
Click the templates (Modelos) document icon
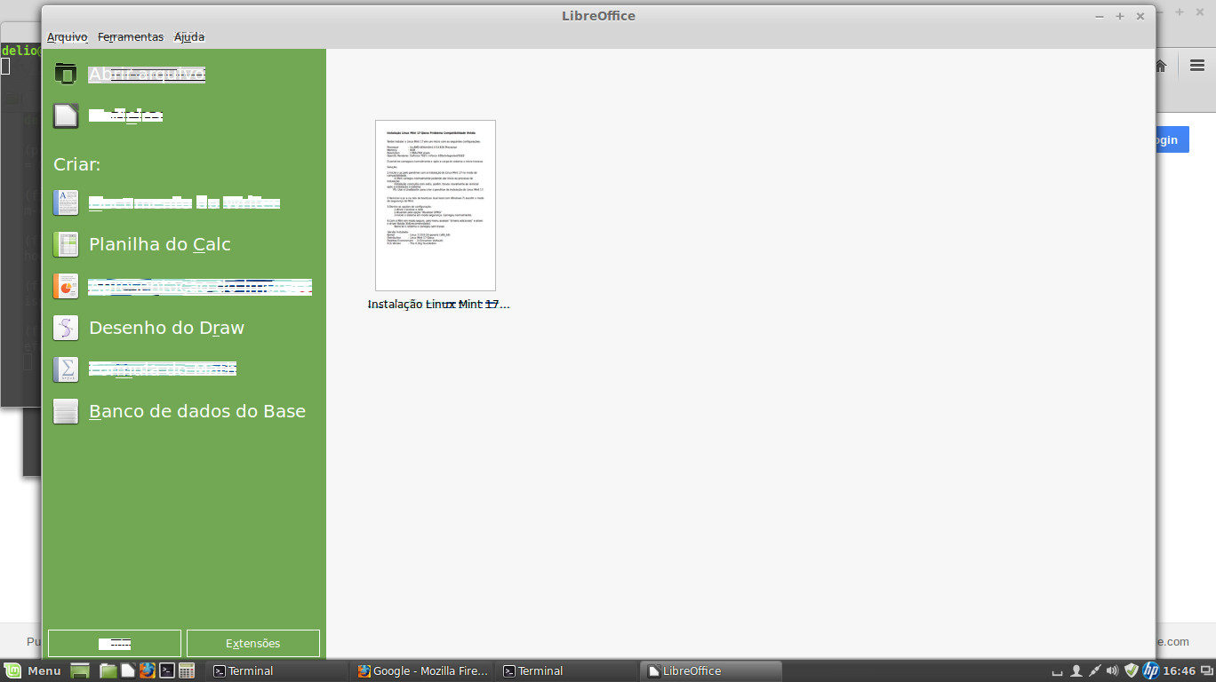point(66,116)
